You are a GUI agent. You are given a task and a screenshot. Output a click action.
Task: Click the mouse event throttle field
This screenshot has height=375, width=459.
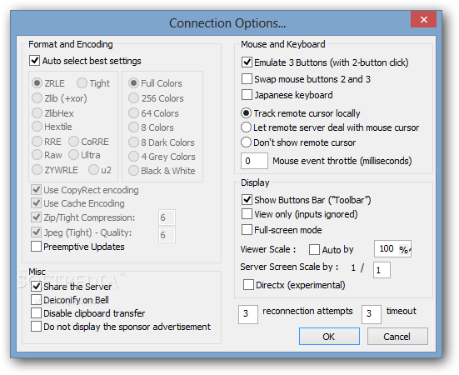click(x=254, y=161)
